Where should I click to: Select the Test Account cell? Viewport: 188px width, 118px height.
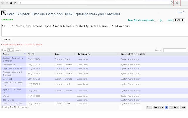[14, 100]
